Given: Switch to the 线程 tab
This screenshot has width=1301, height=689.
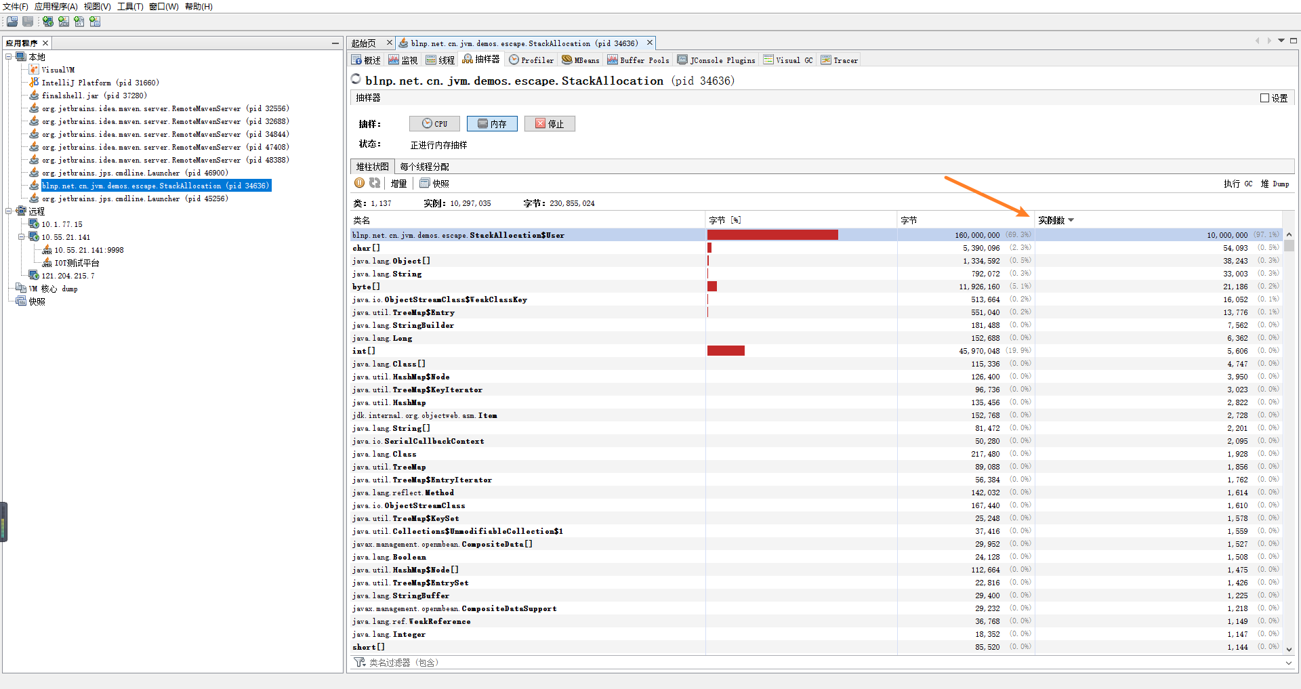Looking at the screenshot, I should 440,60.
